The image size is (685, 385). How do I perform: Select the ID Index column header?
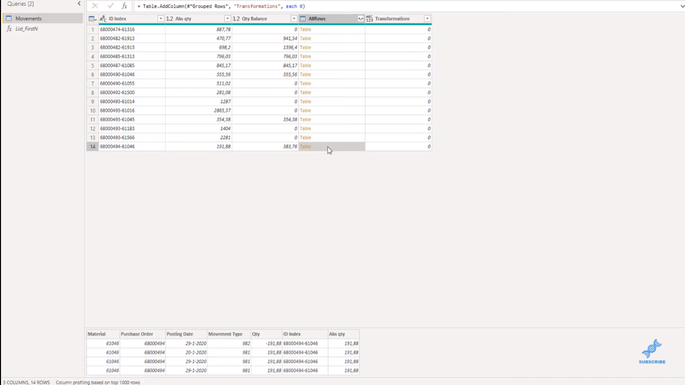pyautogui.click(x=132, y=19)
